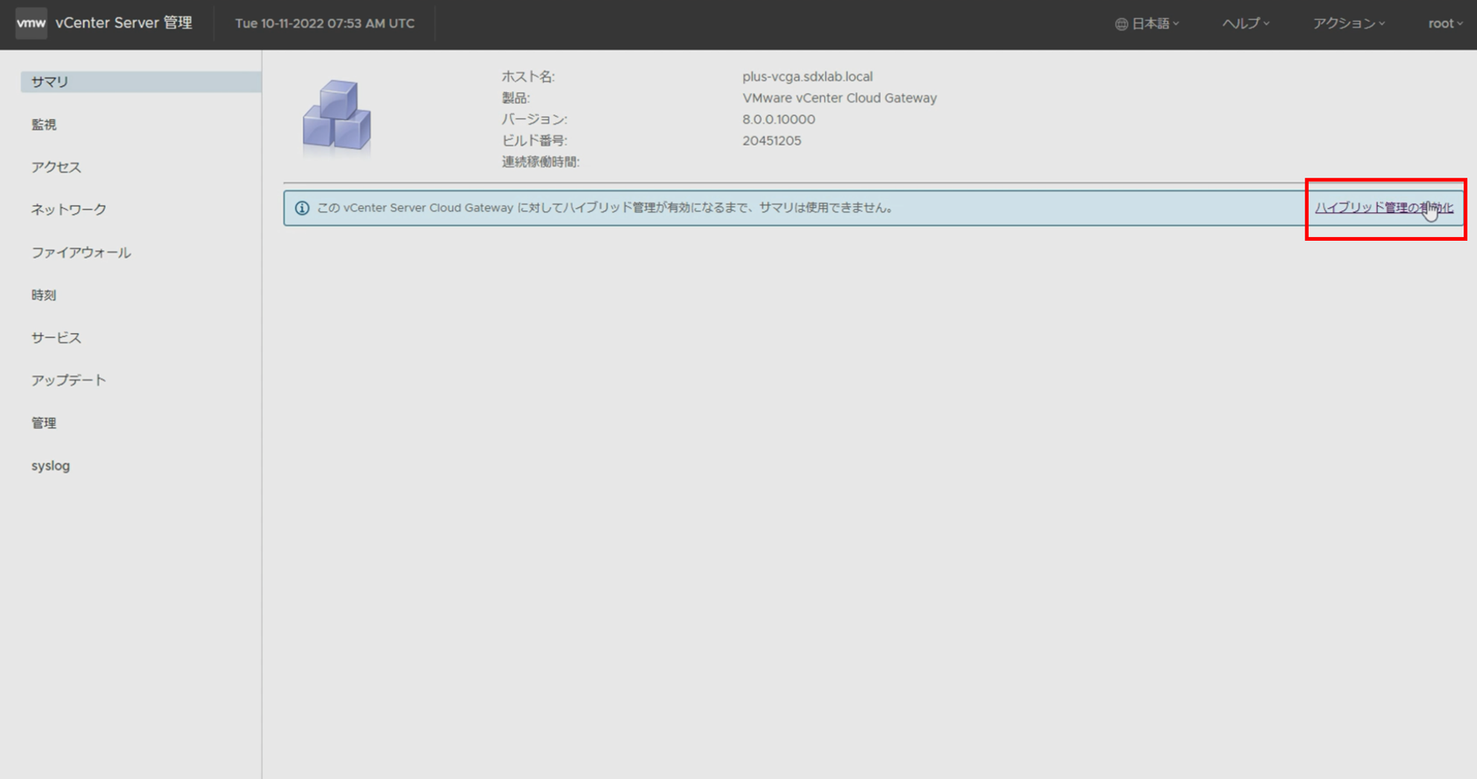The image size is (1477, 779).
Task: Click the vCenter appliance cubes image
Action: [337, 116]
